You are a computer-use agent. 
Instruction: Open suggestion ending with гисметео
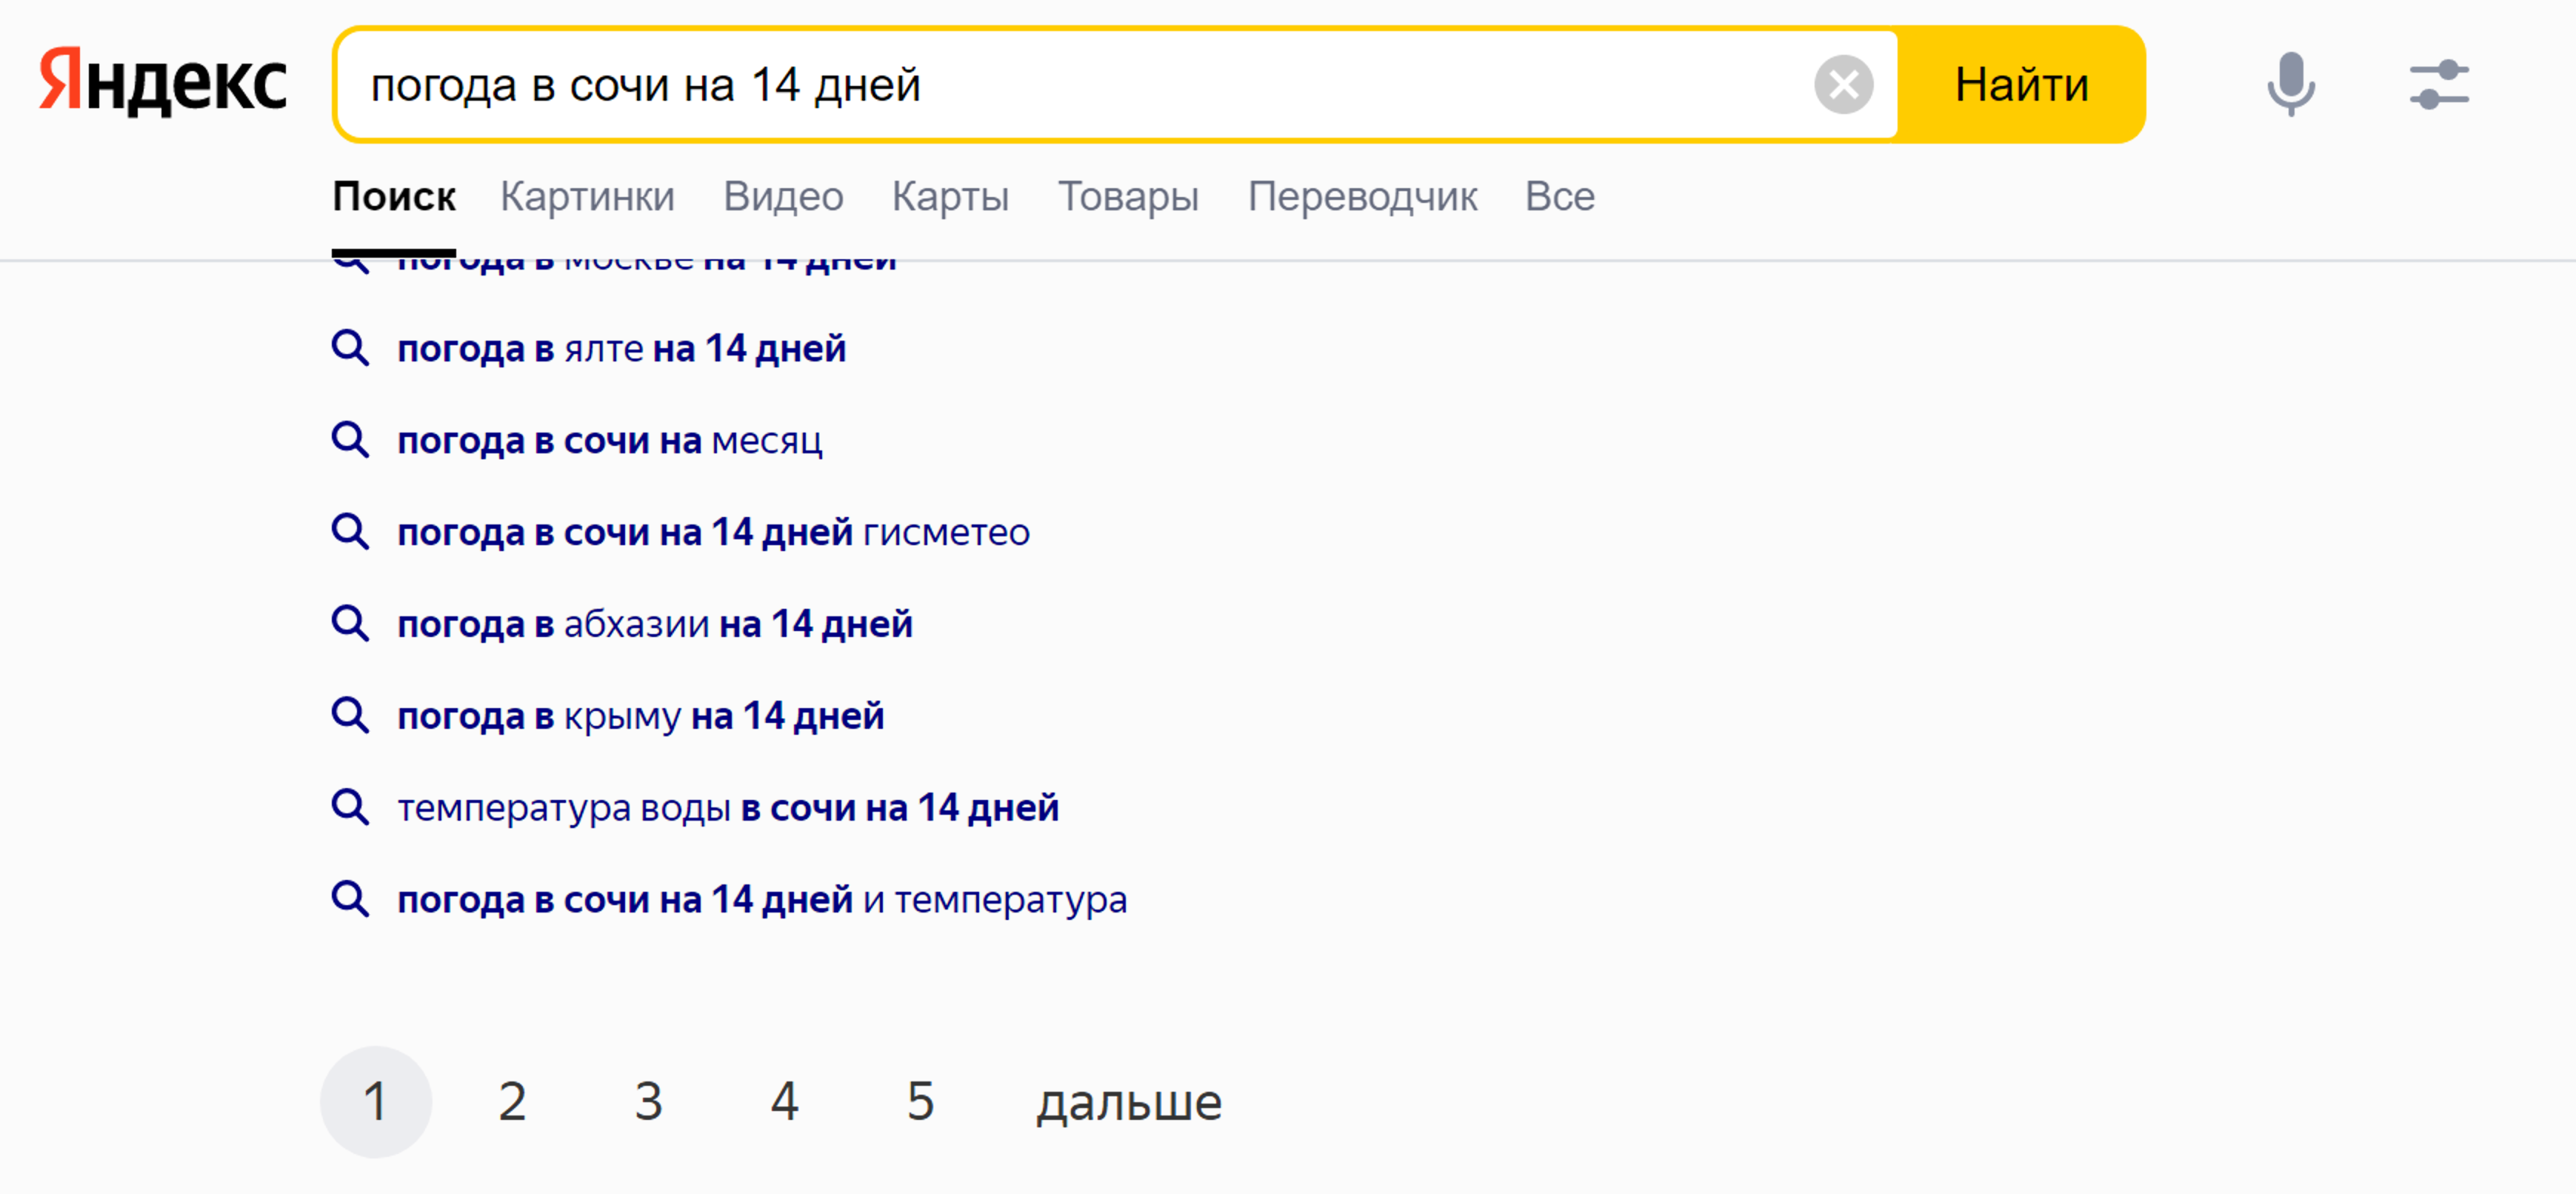tap(713, 533)
